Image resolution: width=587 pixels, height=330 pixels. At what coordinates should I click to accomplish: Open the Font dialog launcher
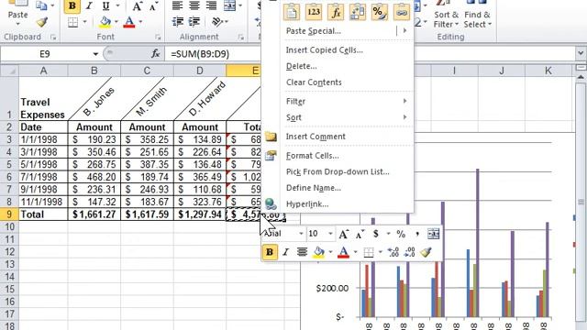(158, 37)
